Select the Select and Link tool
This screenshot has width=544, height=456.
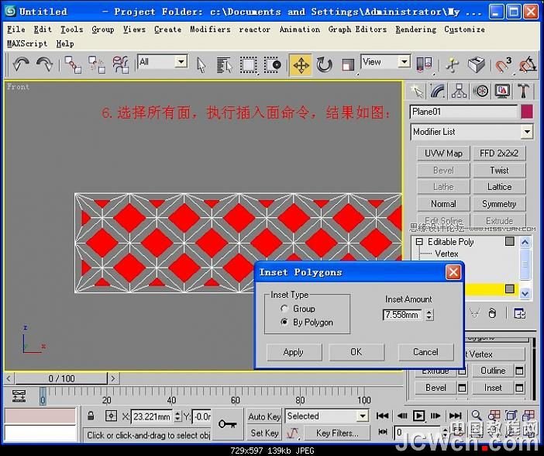coord(73,64)
